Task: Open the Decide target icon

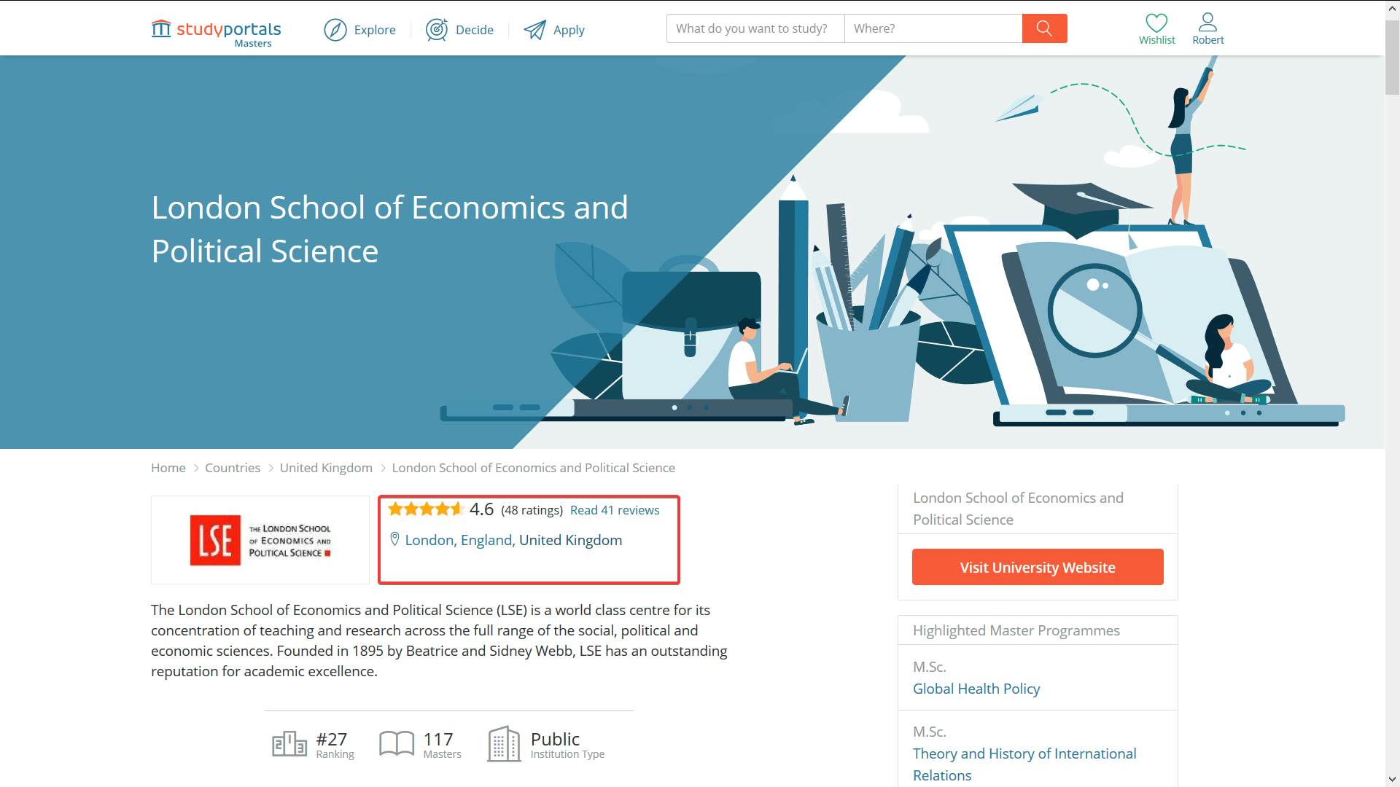Action: [x=437, y=30]
